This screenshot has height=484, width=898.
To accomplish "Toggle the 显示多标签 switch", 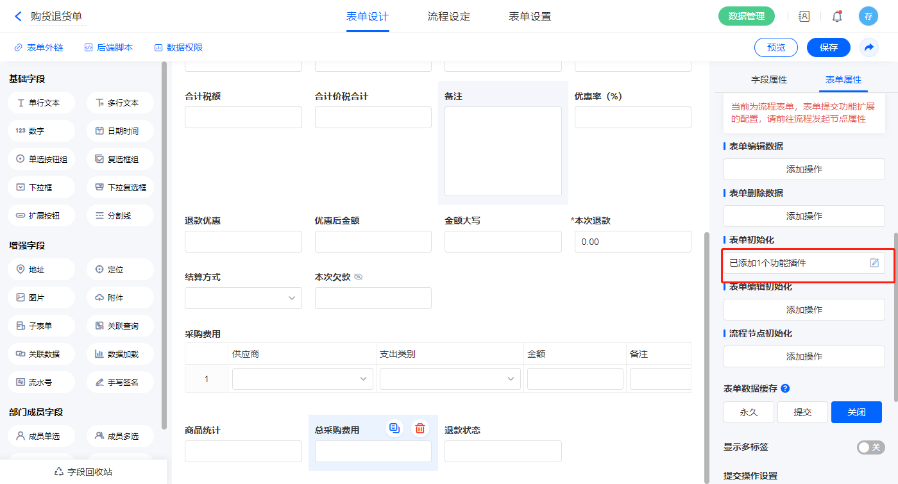I will point(870,447).
